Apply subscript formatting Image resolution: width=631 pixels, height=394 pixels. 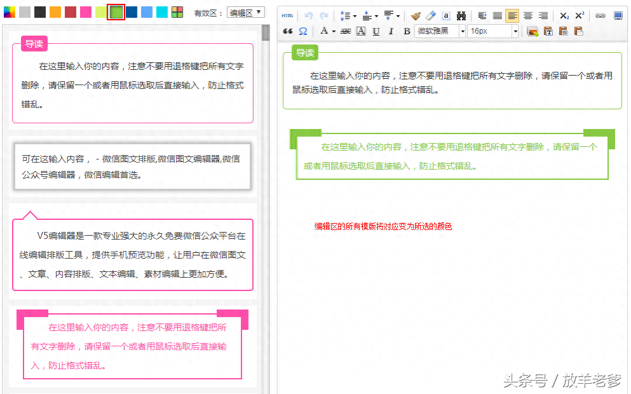pyautogui.click(x=564, y=16)
